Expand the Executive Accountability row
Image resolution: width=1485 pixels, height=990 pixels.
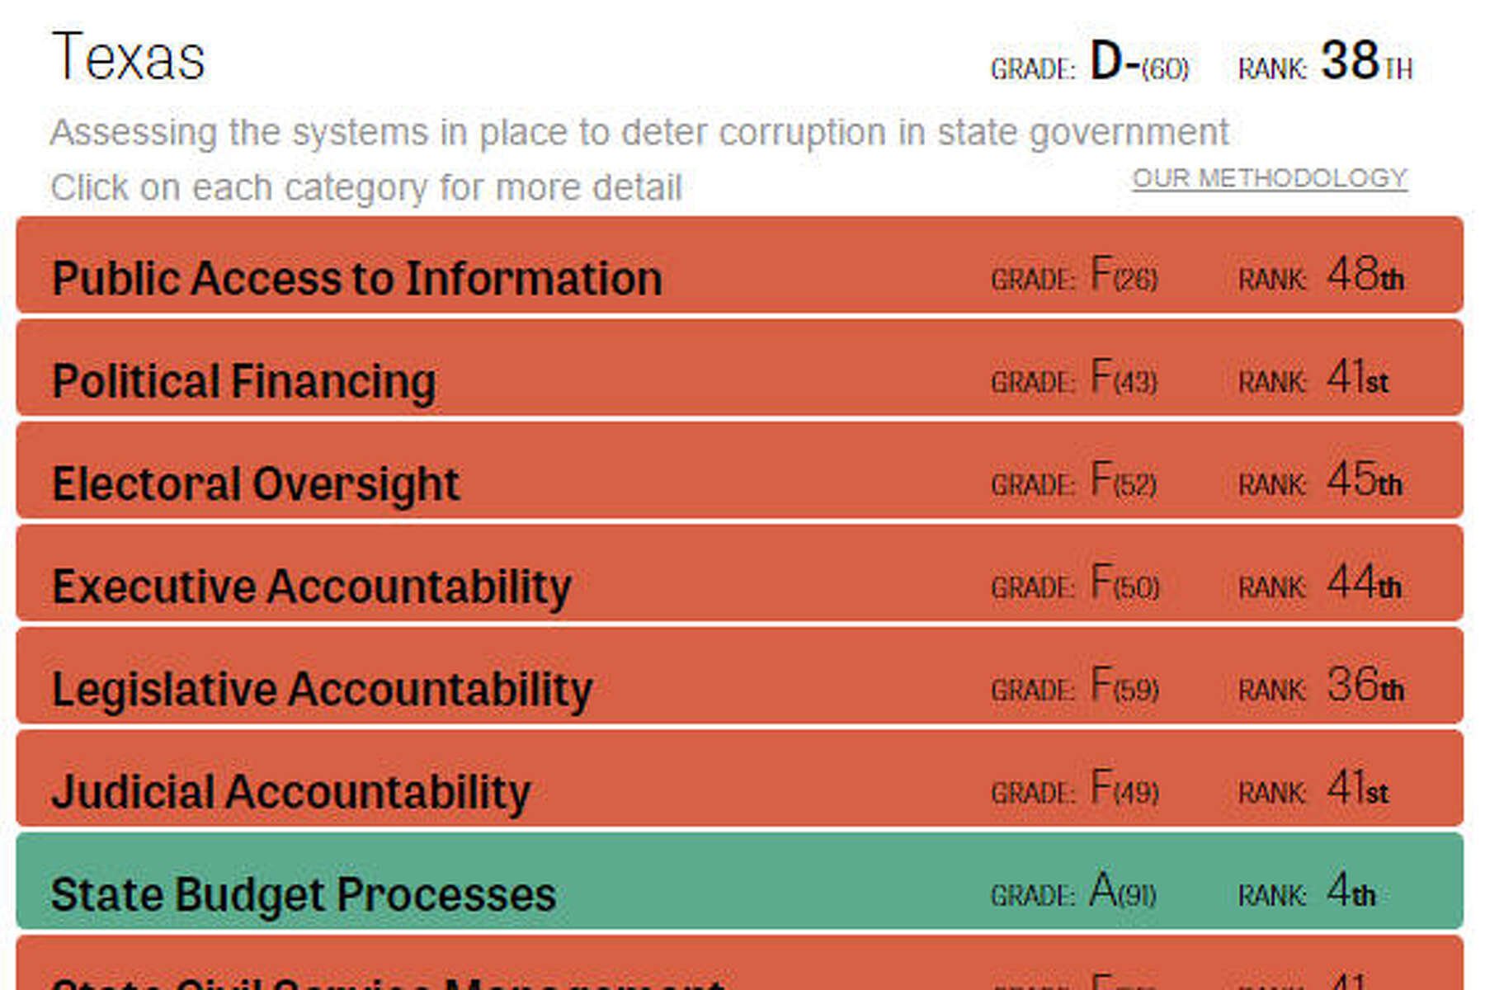point(311,586)
